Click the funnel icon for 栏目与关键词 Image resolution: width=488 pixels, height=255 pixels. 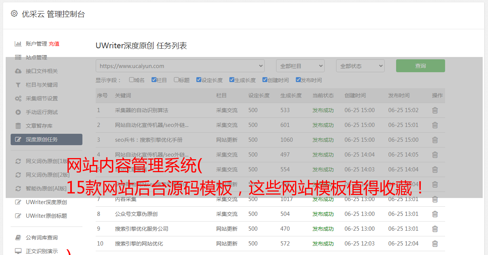pyautogui.click(x=18, y=85)
